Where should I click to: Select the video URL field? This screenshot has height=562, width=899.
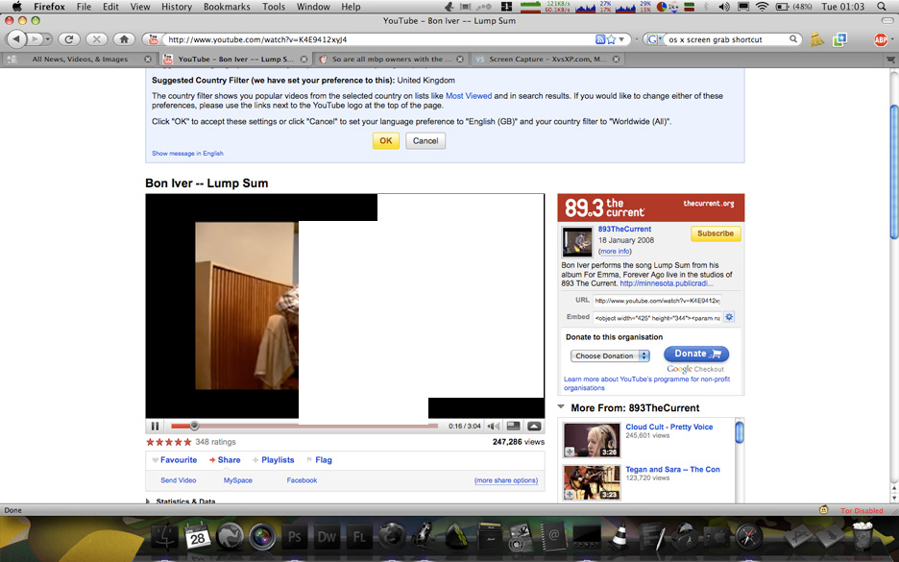657,301
